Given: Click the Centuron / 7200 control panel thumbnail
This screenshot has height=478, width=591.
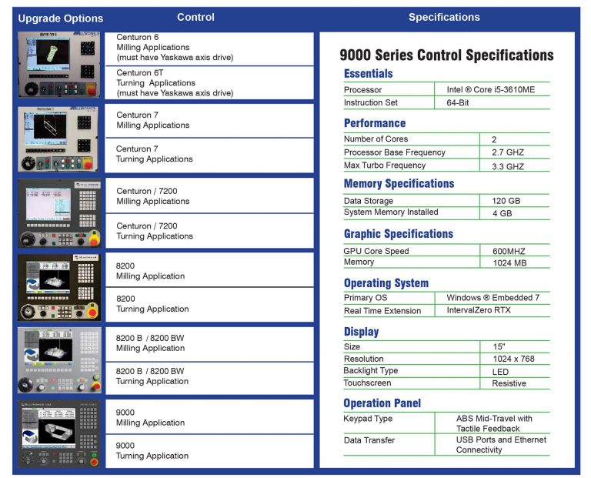Looking at the screenshot, I should point(59,213).
